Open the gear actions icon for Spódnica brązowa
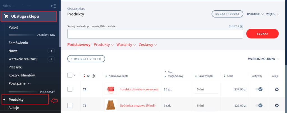Viewport: 287px width, 113px height. [277, 105]
